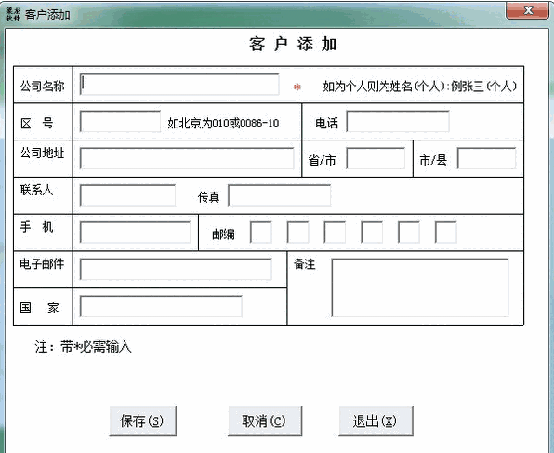This screenshot has width=554, height=453.
Task: Click the fifth 邮编 postcode digit box
Action: point(408,233)
